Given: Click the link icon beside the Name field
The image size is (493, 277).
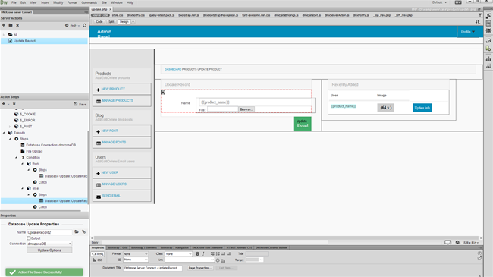Looking at the screenshot, I should (83, 232).
